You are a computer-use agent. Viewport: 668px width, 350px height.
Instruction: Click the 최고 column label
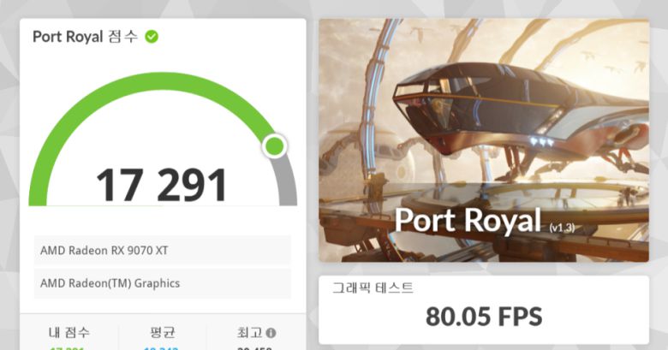250,332
